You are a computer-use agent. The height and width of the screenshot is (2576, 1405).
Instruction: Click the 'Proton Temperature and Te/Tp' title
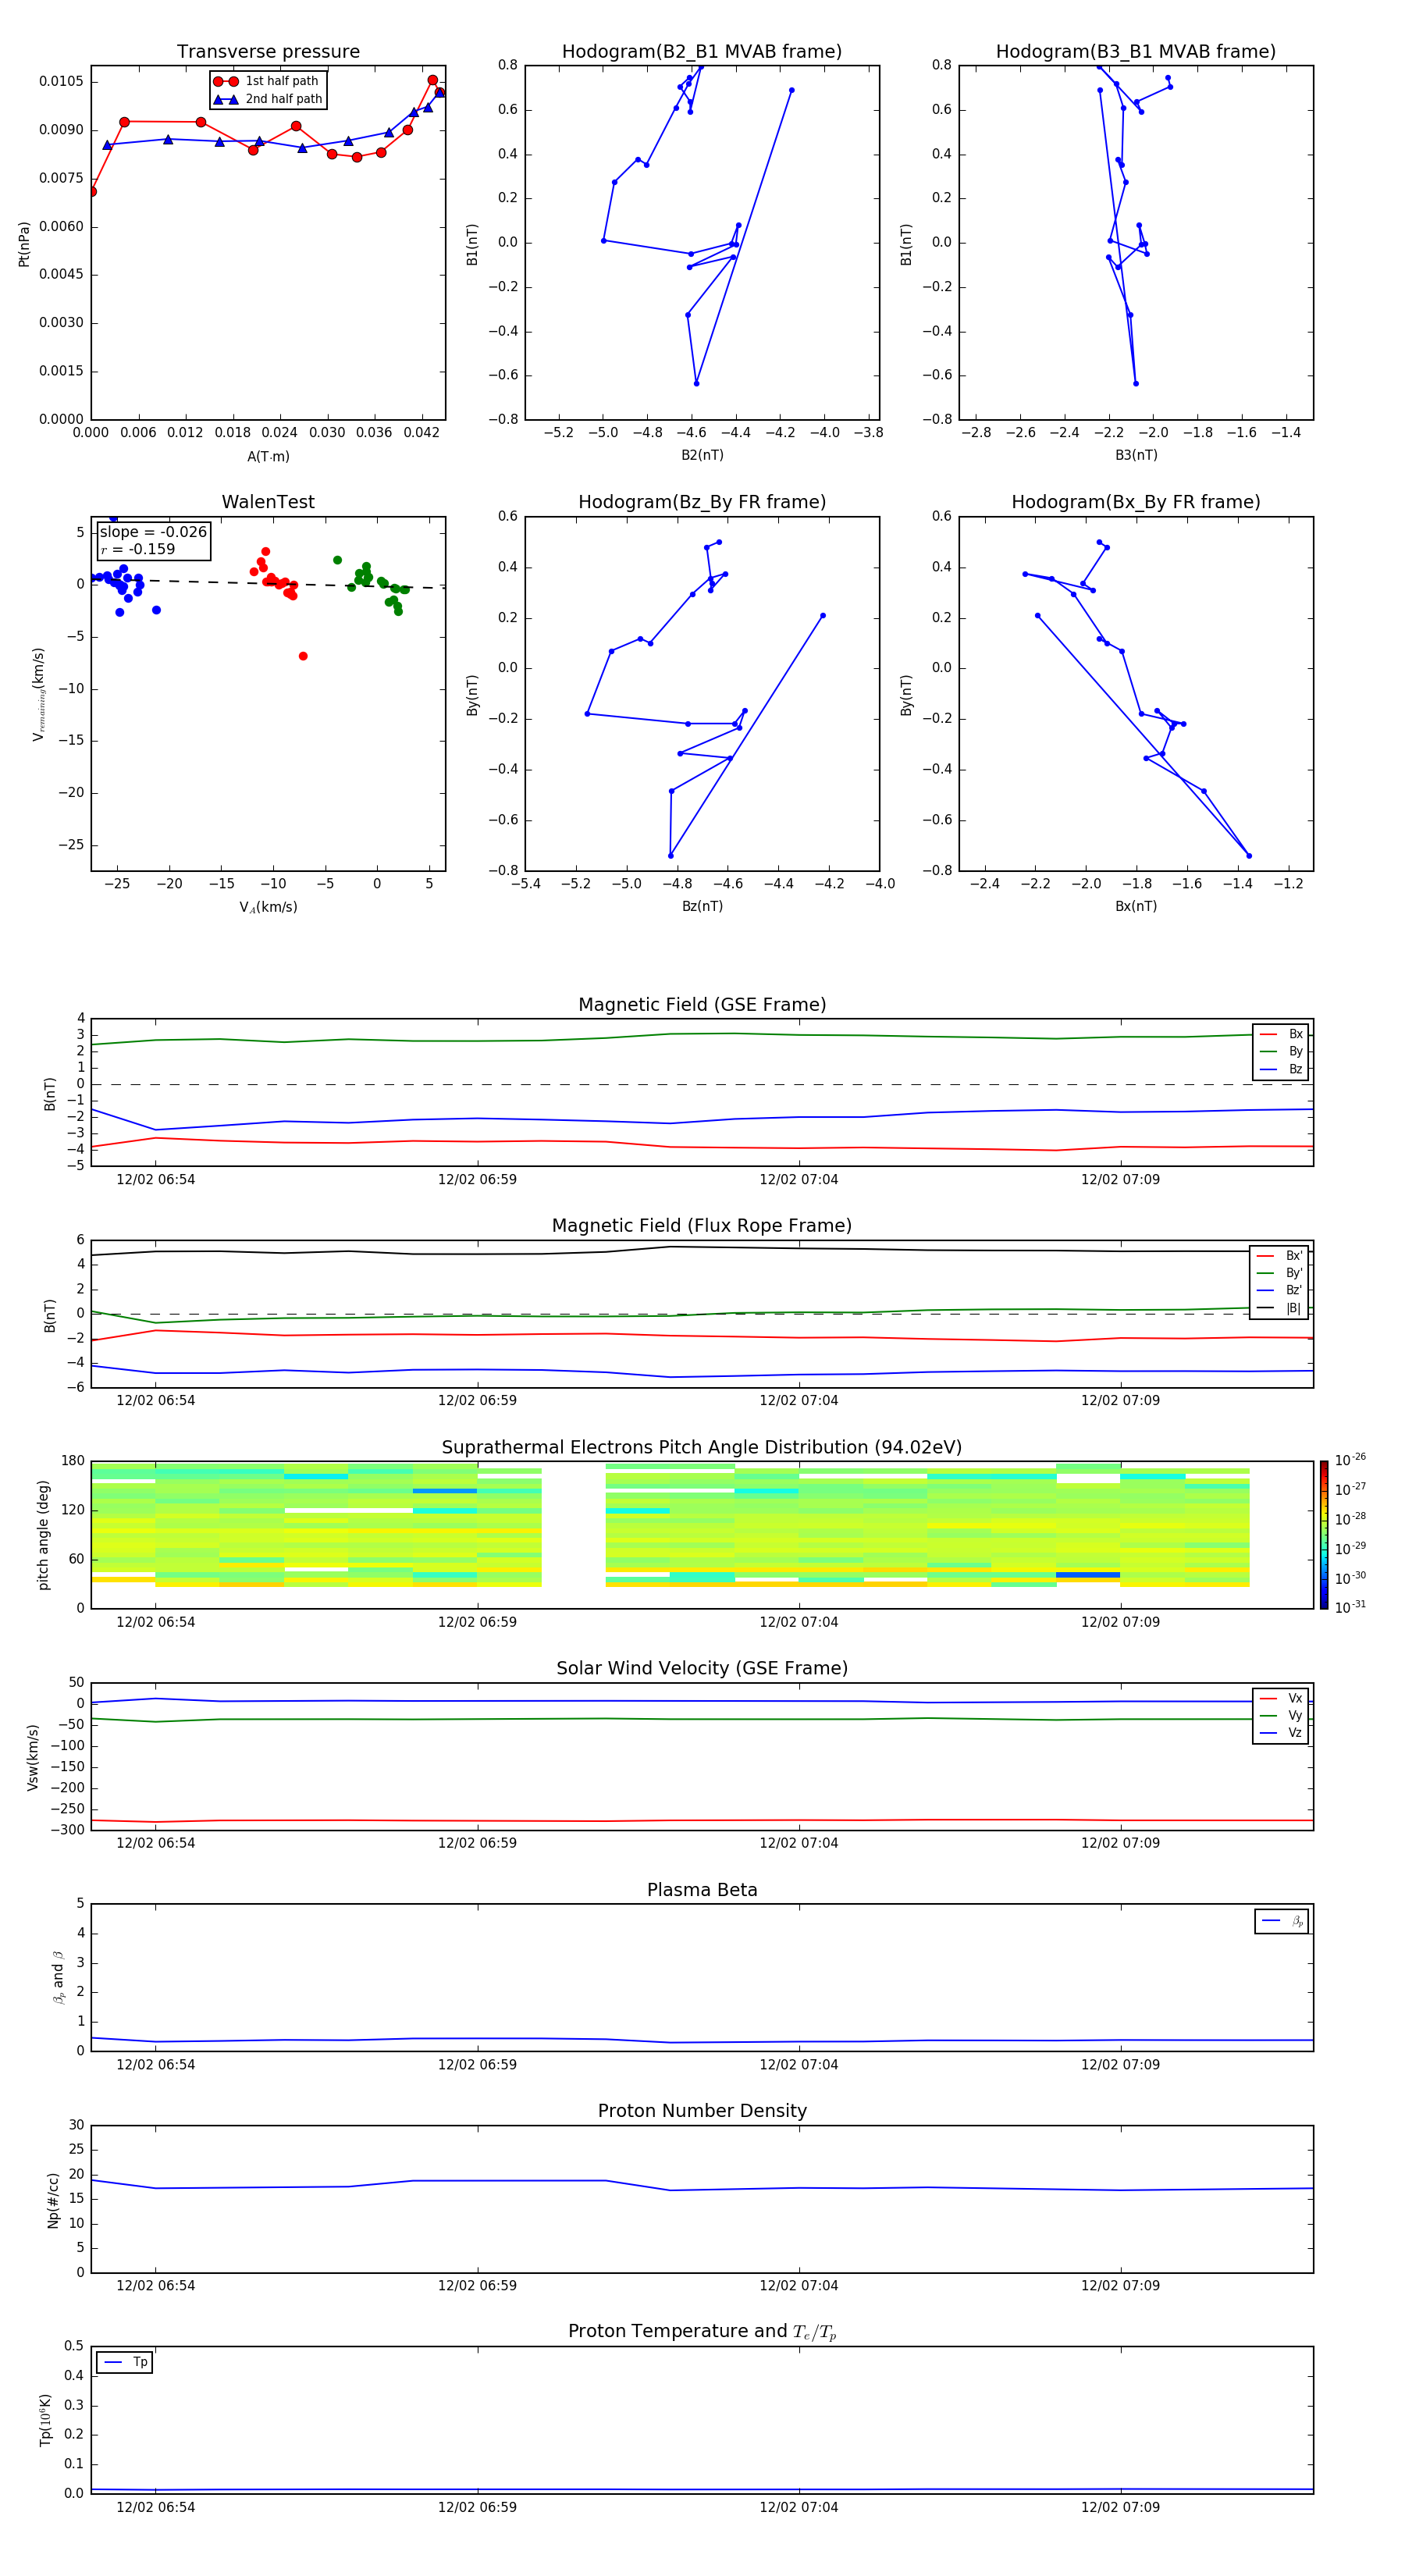[702, 2332]
